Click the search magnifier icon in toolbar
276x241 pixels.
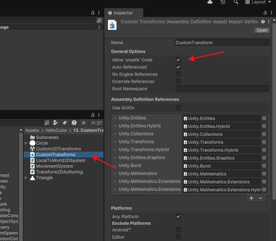point(236,2)
